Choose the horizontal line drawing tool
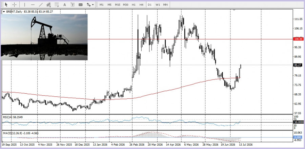Image resolution: width=305 pixels, height=149 pixels. [x=33, y=5]
